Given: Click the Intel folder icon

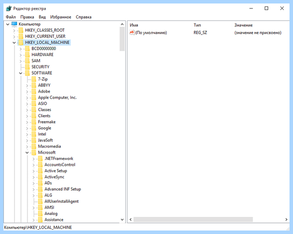Looking at the screenshot, I should coord(34,134).
